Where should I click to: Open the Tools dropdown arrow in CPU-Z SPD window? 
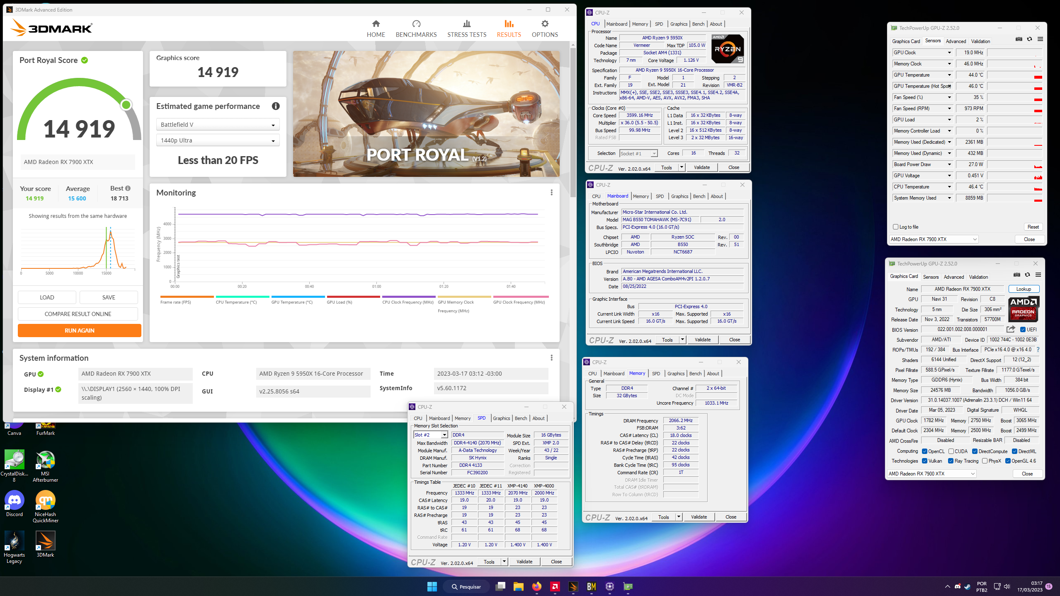tap(504, 562)
